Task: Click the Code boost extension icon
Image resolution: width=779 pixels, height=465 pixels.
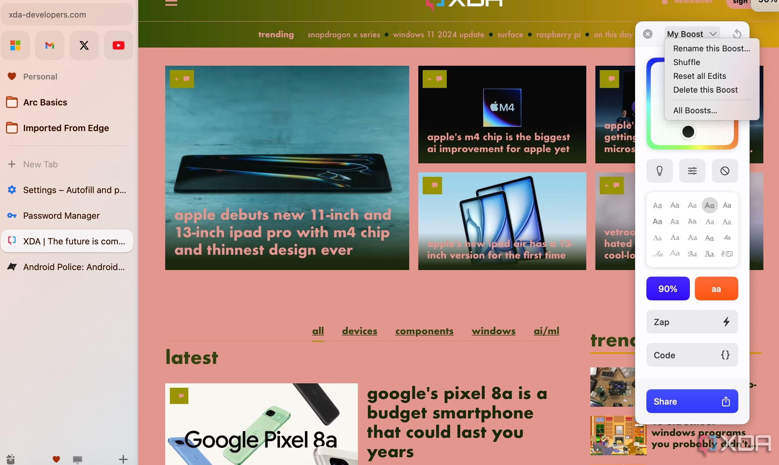Action: tap(725, 355)
